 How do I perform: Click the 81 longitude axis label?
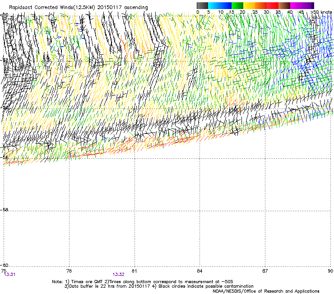tap(134, 271)
